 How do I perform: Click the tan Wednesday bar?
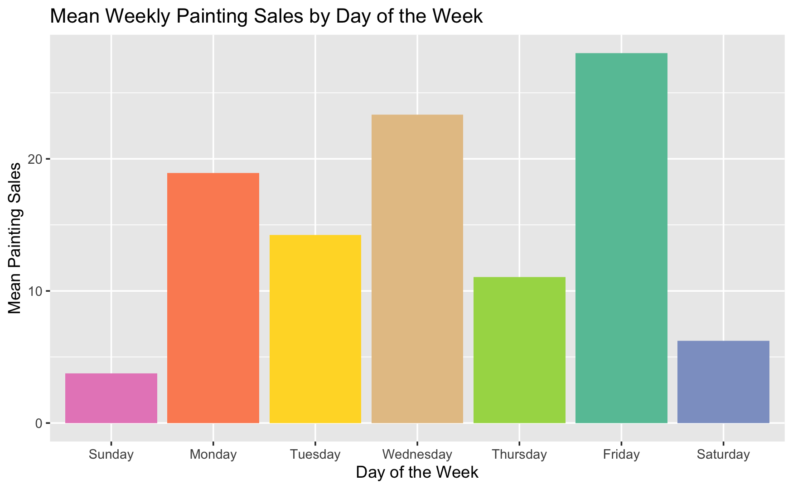coord(417,269)
